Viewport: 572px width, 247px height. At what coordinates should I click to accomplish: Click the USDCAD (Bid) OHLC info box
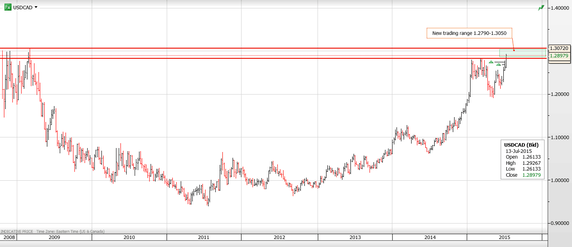(x=522, y=160)
